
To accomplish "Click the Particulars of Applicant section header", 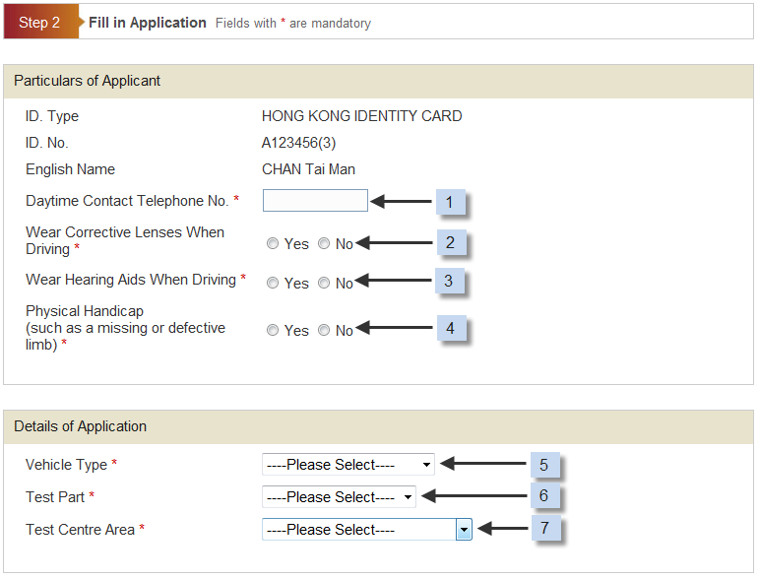I will point(379,82).
